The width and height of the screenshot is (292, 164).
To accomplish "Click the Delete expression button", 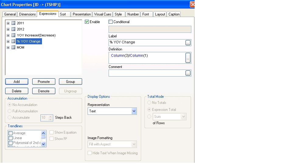I will coord(16,91).
